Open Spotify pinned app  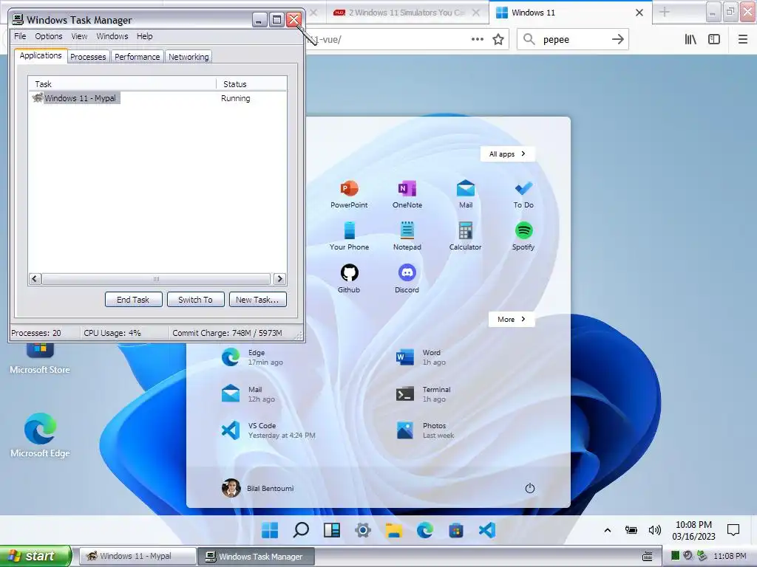click(x=523, y=236)
